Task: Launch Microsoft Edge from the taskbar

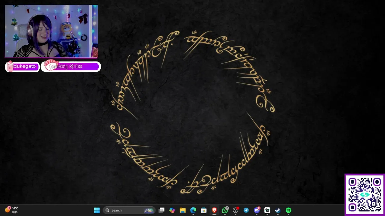Action: pos(193,210)
